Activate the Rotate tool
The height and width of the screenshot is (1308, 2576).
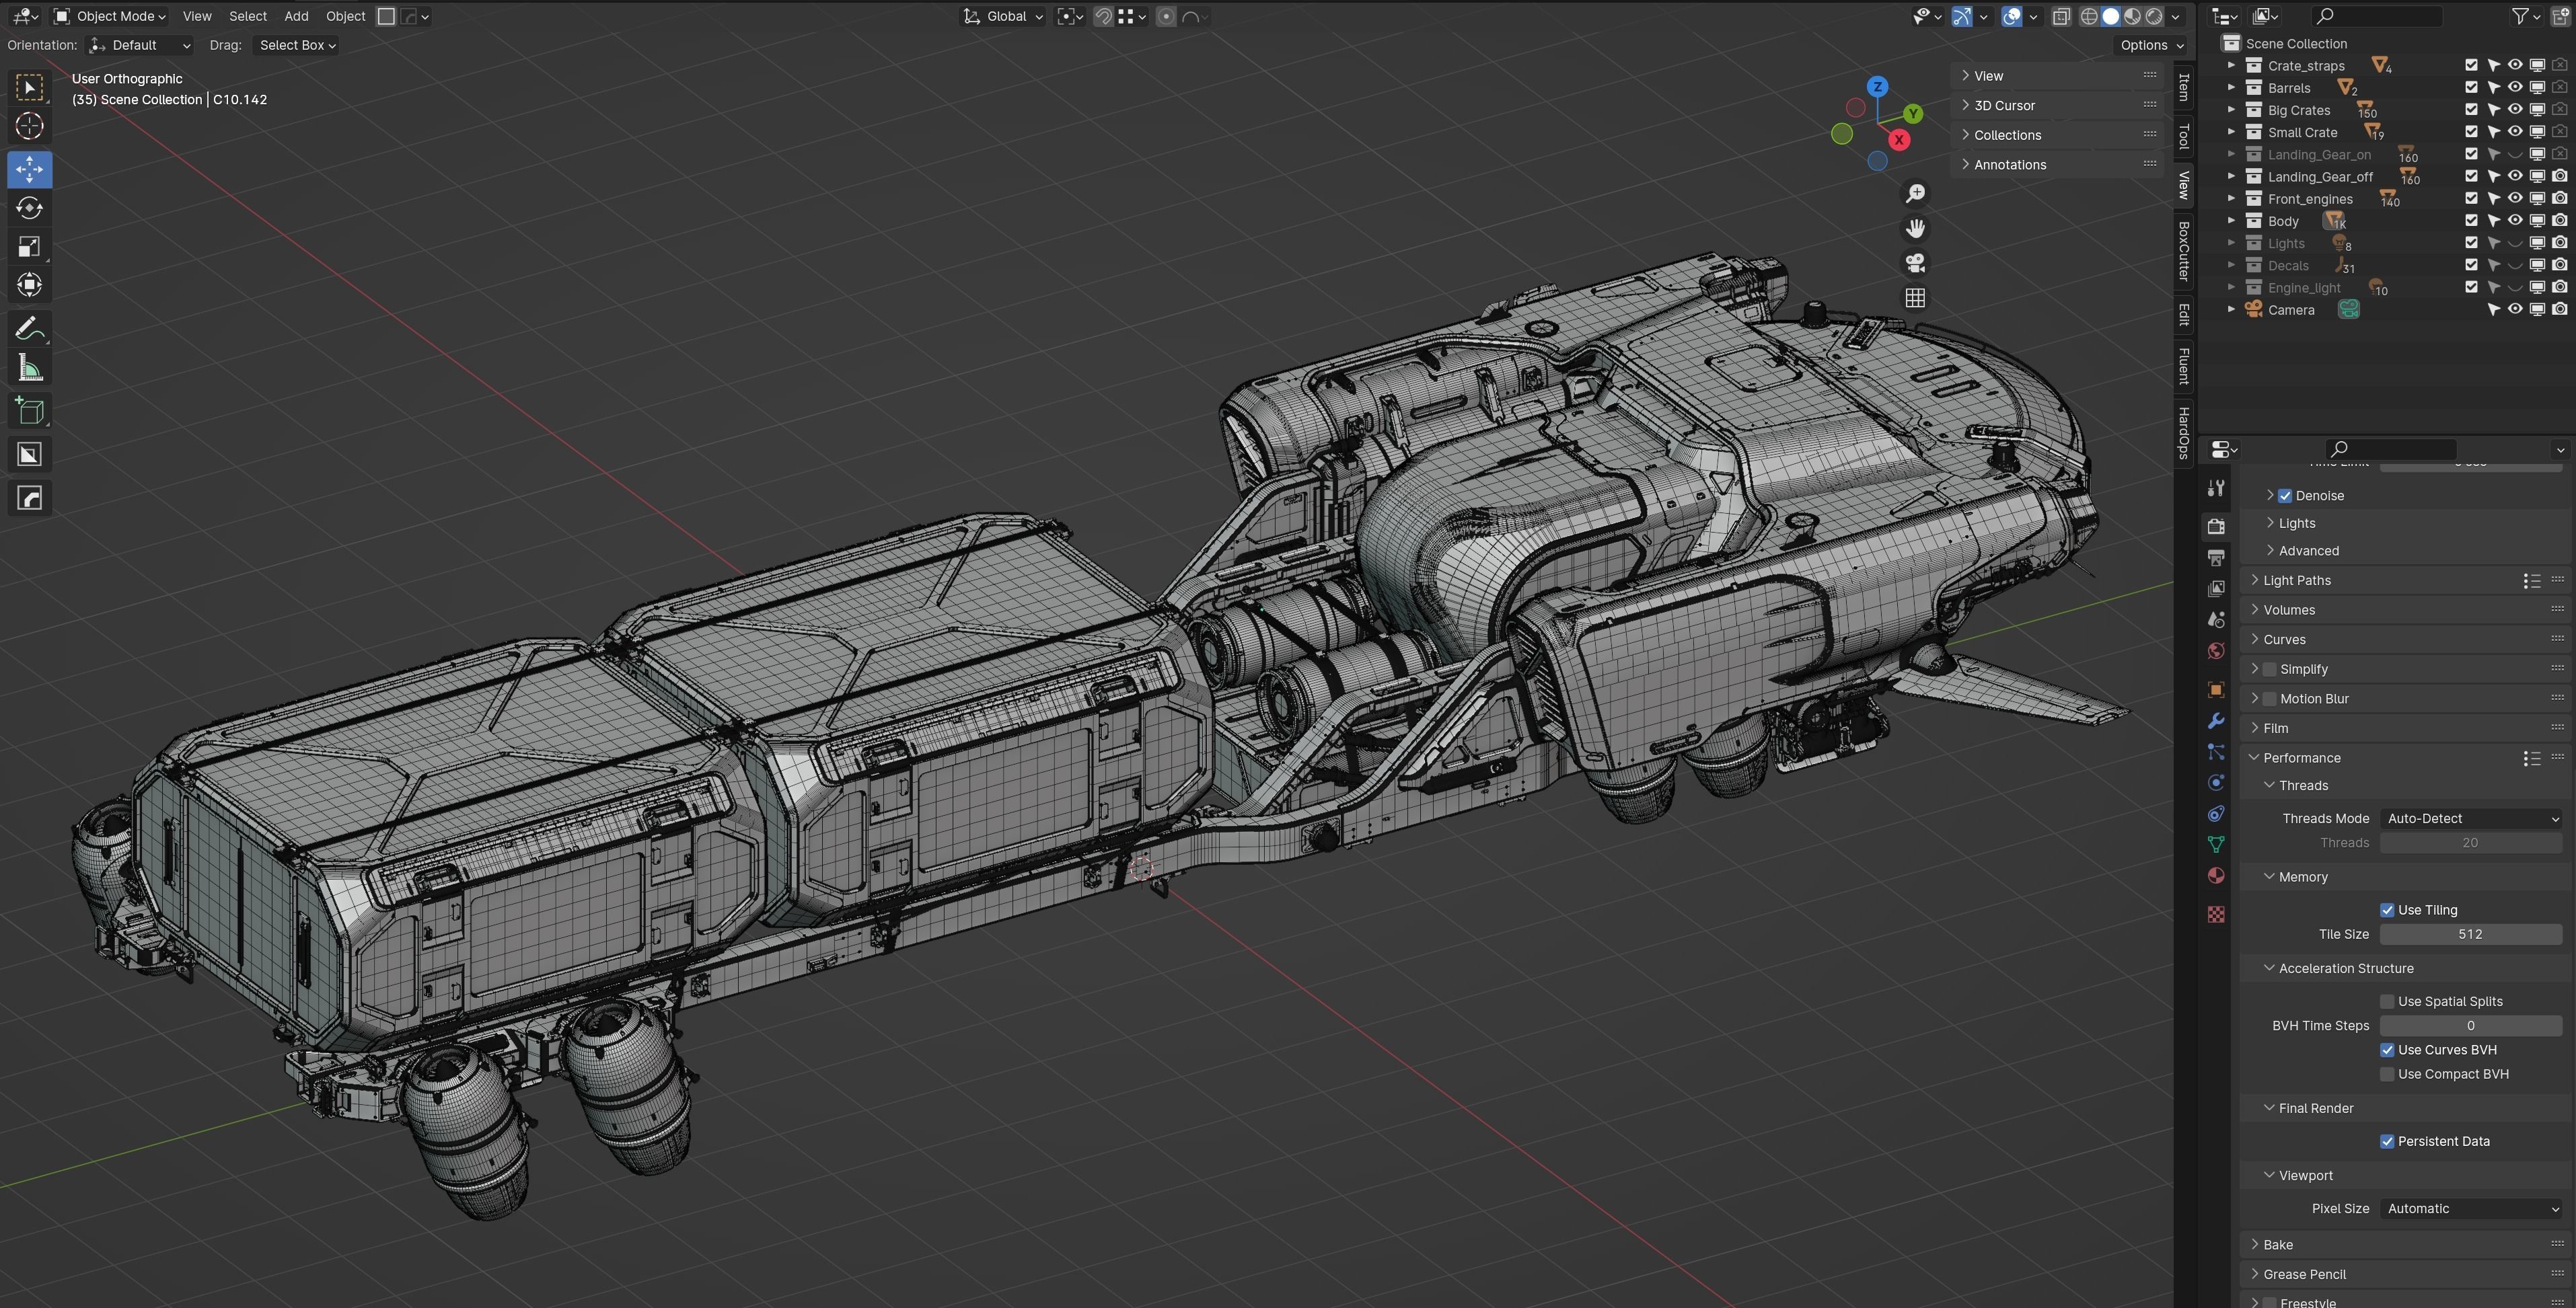(29, 208)
